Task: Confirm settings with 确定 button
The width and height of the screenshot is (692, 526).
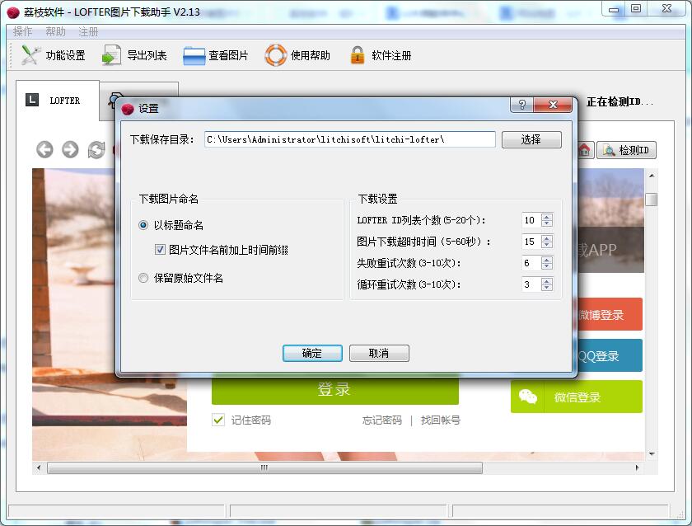Action: (312, 354)
